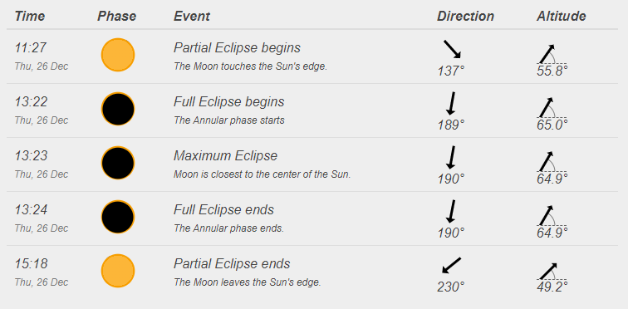Click the 189° direction arrow icon
628x309 pixels.
click(451, 103)
